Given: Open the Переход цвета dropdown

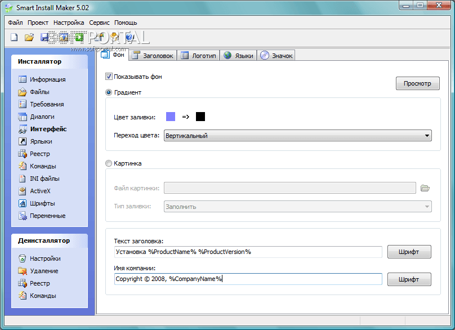Looking at the screenshot, I should (x=298, y=136).
